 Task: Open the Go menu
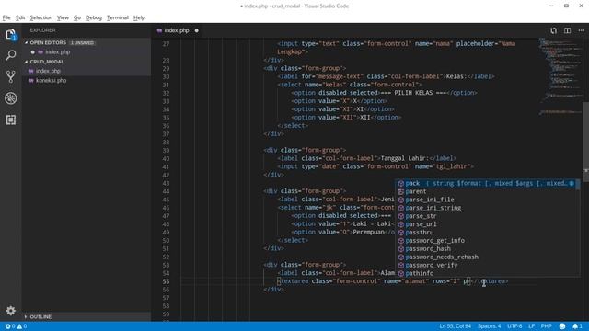coord(77,17)
